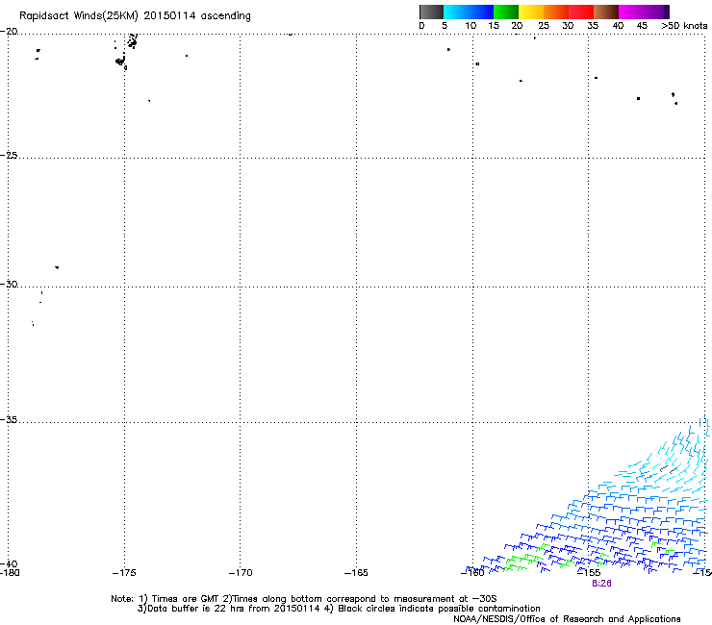Click the yellow 20-25 knots color band
712x625 pixels.
coord(531,12)
